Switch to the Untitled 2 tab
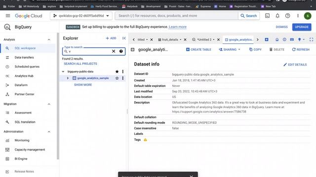Screen dimensions: 316x177 [203, 40]
